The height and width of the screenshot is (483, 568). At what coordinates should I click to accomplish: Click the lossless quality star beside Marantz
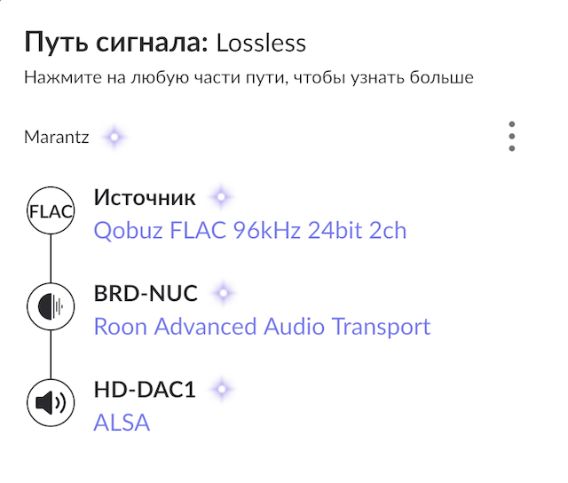(x=114, y=138)
